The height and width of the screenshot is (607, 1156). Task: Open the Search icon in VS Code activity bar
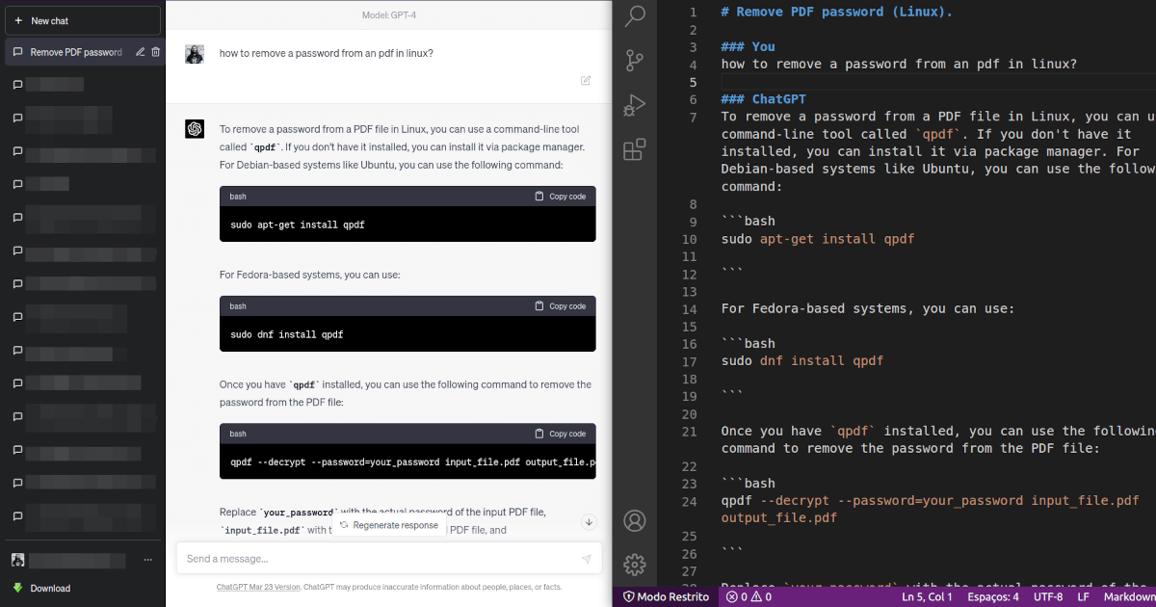coord(635,15)
